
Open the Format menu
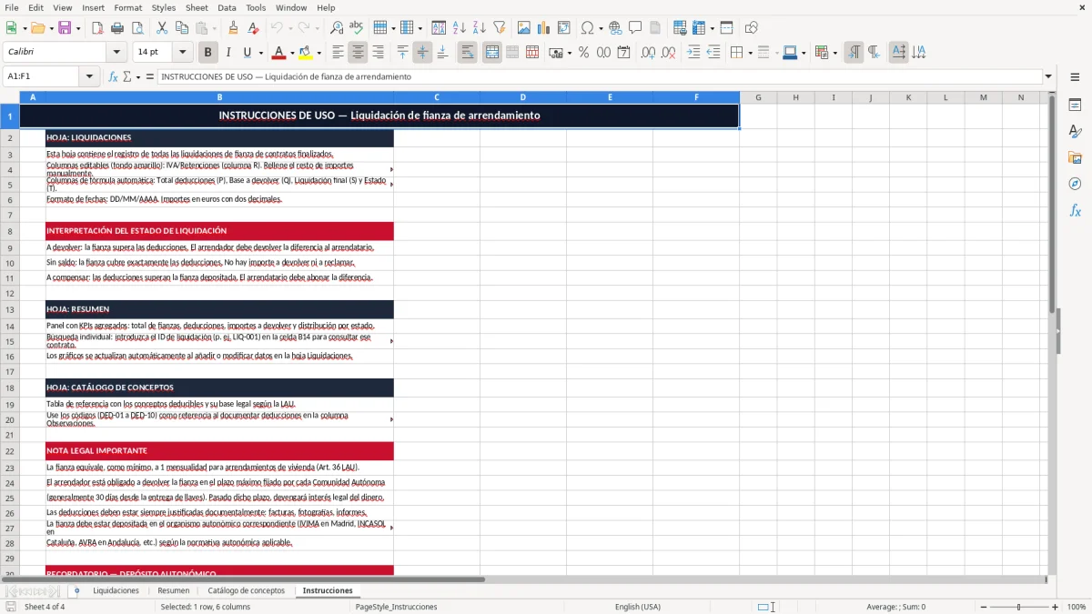(127, 7)
